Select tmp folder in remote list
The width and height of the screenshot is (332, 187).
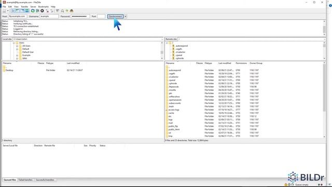pyautogui.click(x=171, y=136)
